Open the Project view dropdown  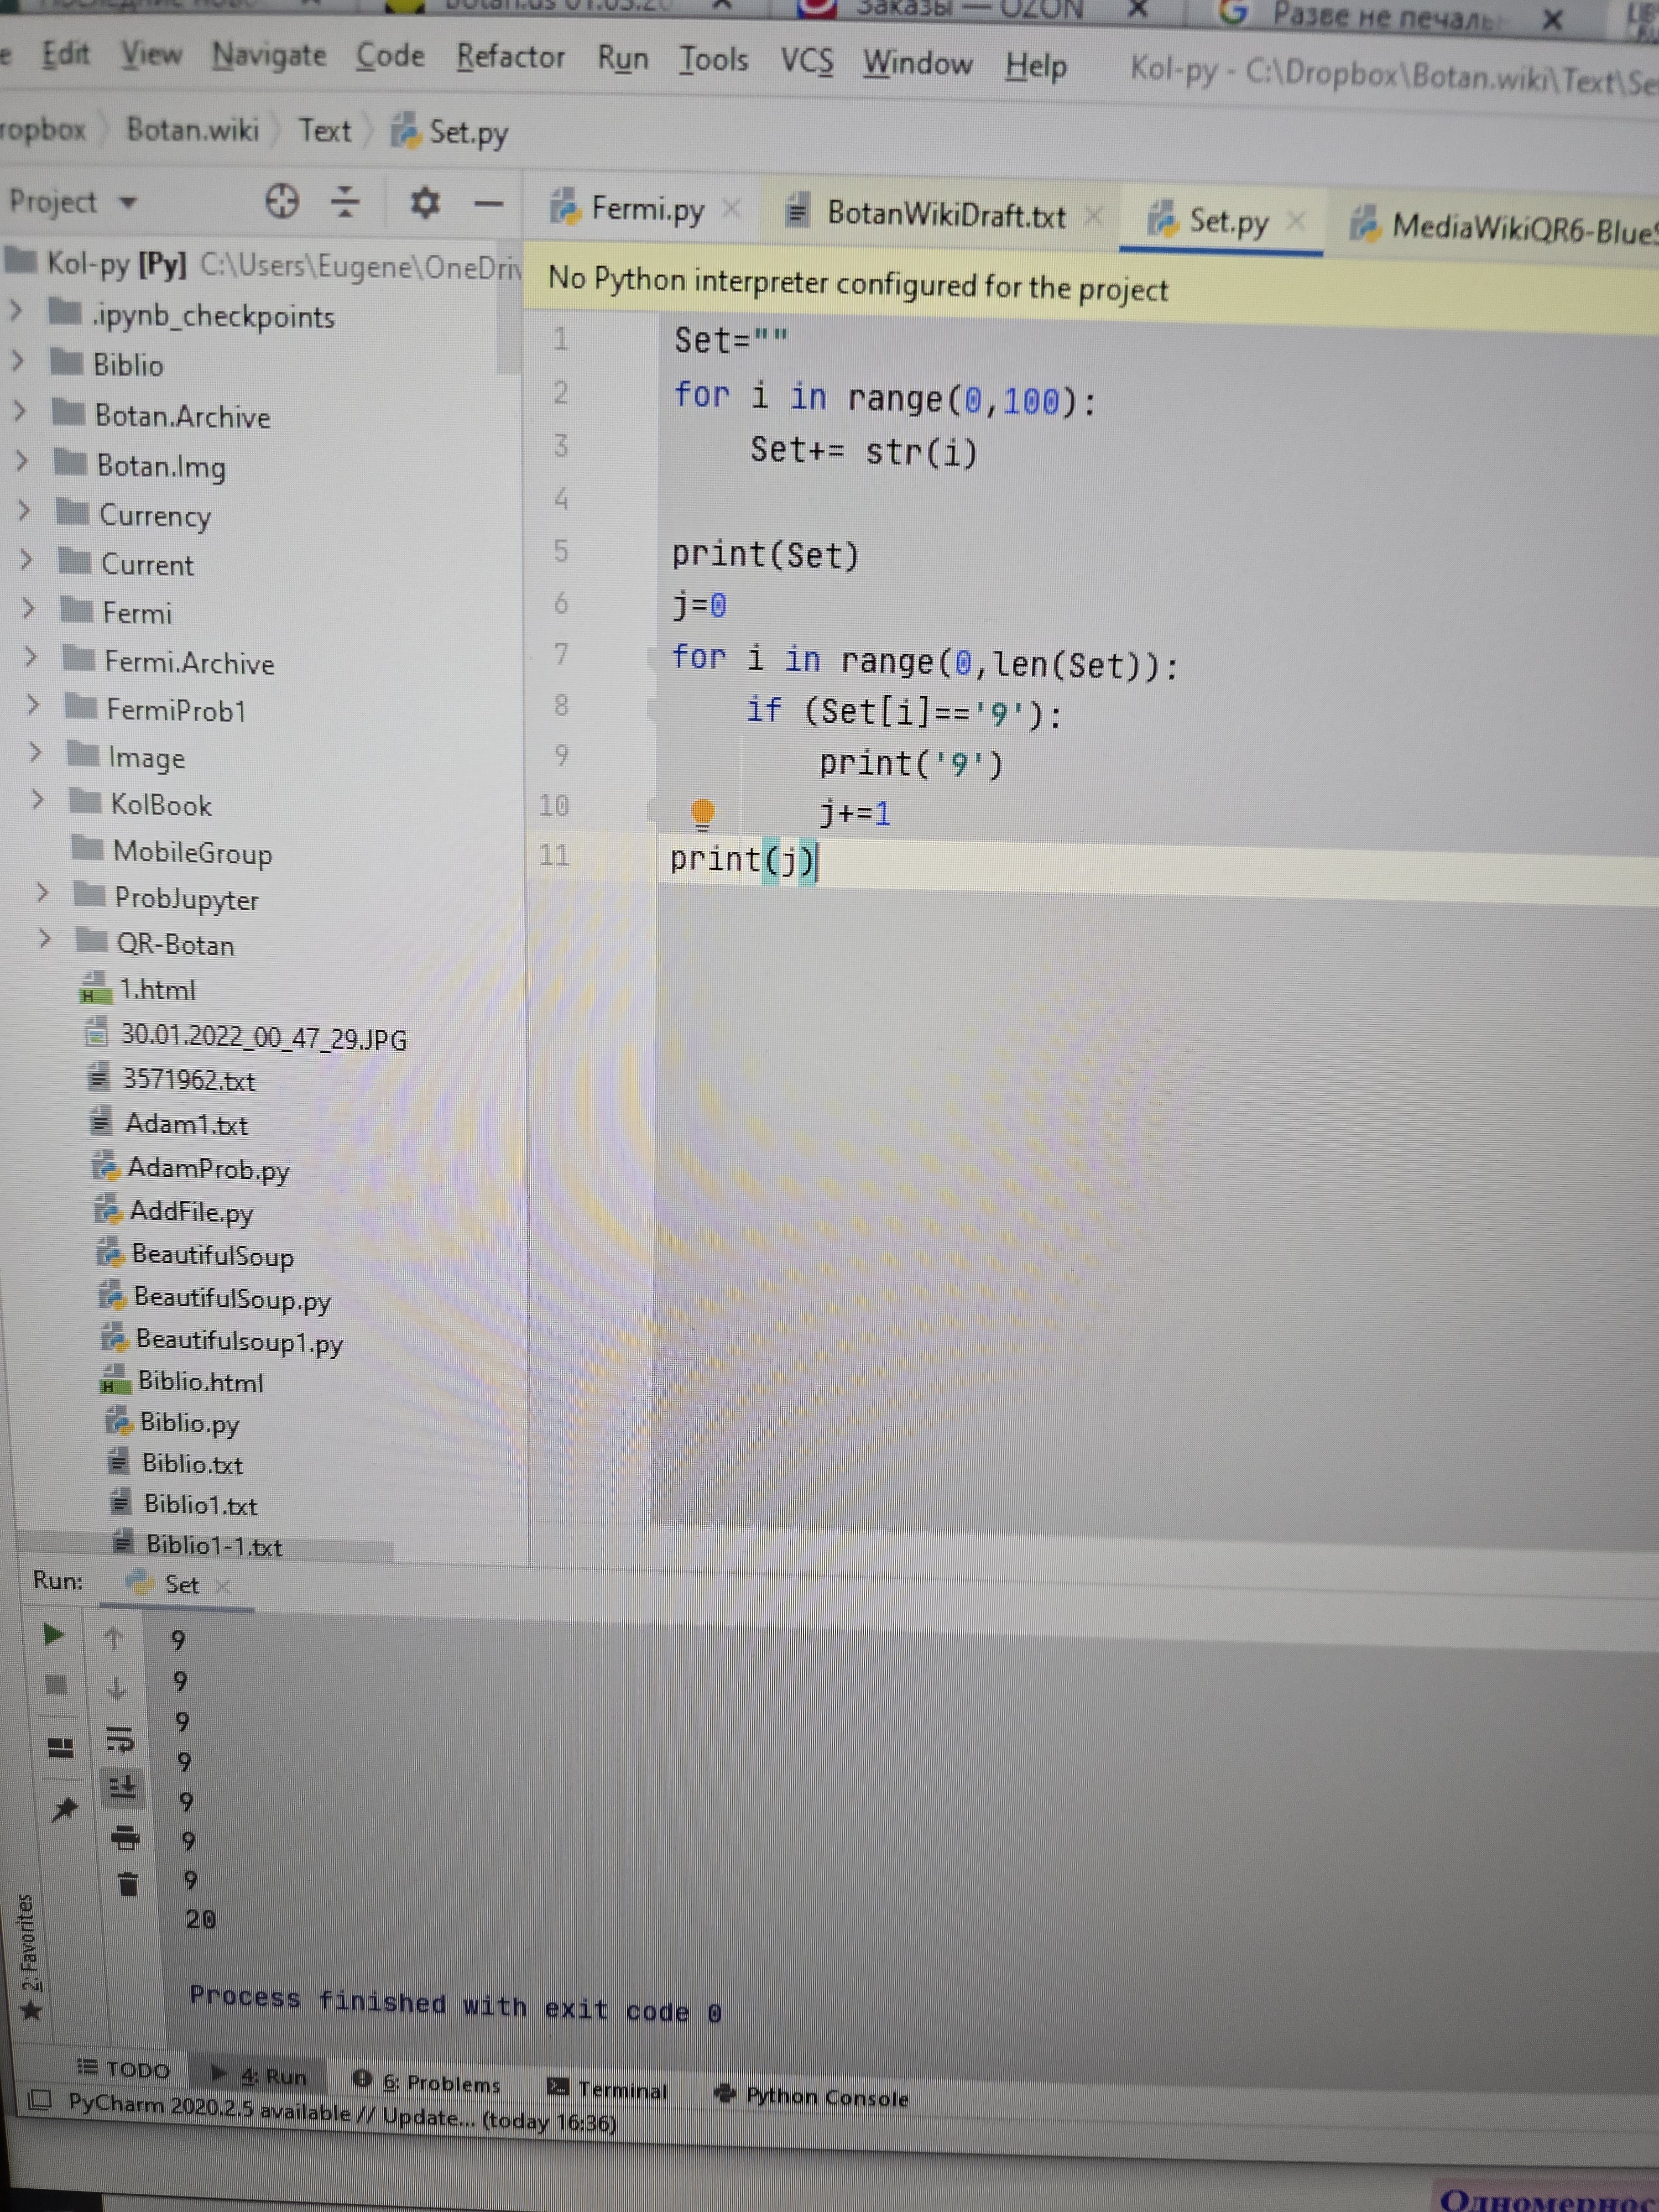tap(128, 203)
